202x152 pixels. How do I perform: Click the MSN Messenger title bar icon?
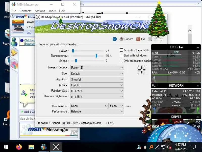click(14, 4)
